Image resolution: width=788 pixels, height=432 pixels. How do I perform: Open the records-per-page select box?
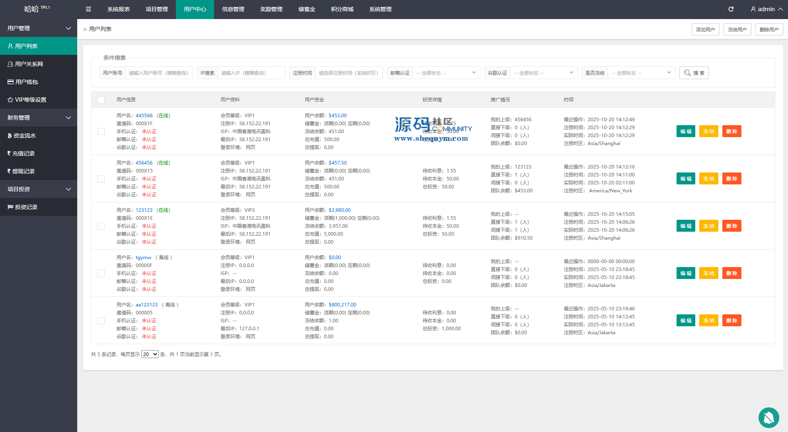click(x=150, y=355)
